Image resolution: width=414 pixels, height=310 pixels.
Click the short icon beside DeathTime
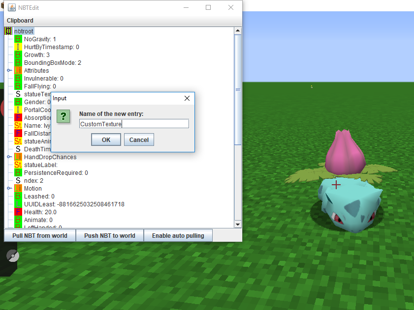(18, 149)
